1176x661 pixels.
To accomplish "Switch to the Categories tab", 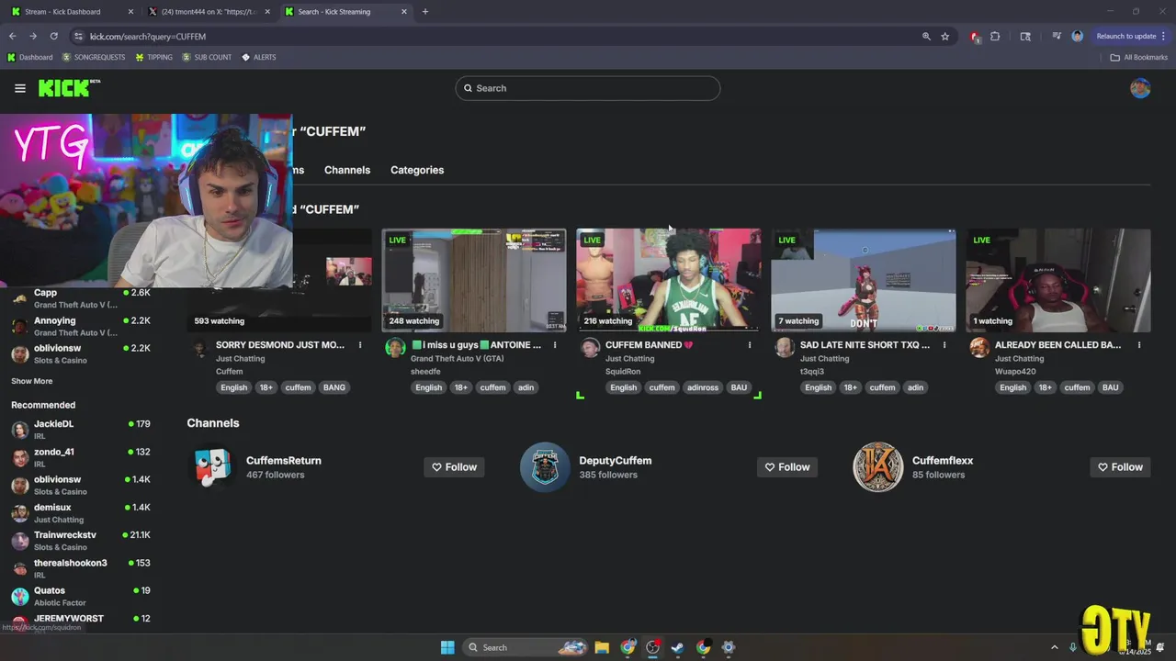I will tap(417, 170).
